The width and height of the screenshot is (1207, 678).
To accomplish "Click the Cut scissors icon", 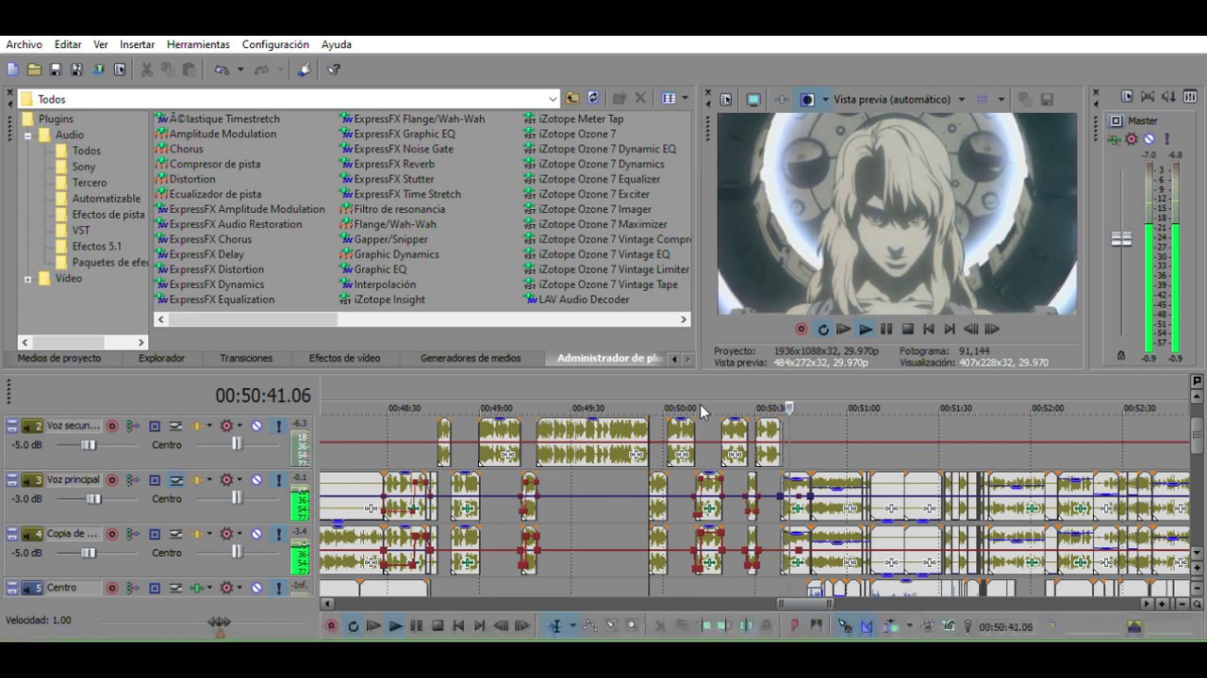I will (x=146, y=70).
